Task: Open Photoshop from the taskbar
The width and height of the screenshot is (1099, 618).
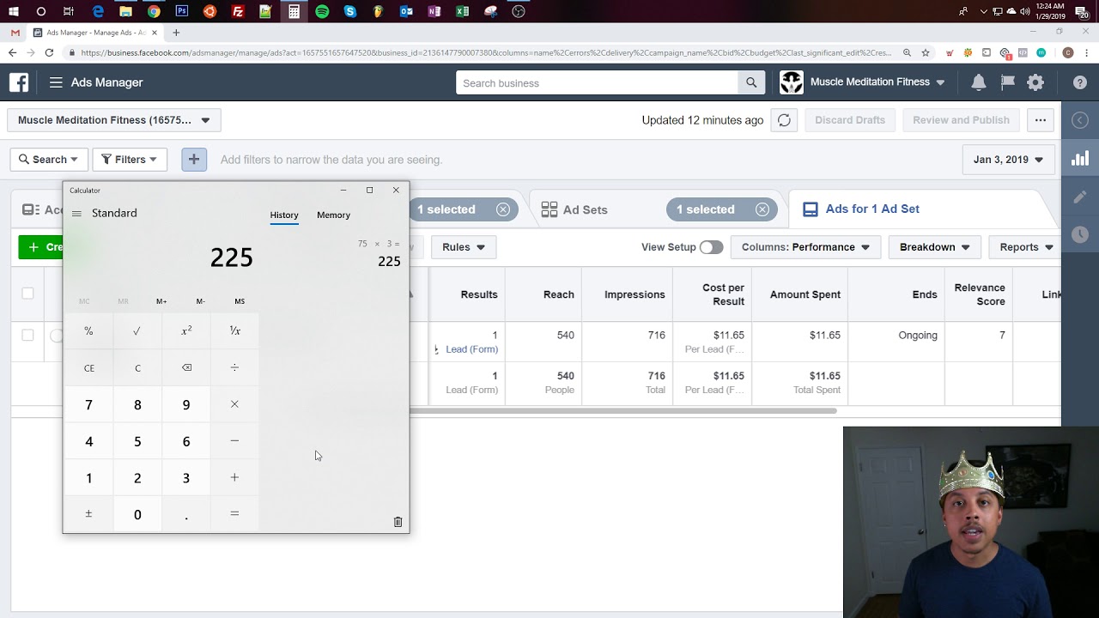Action: (x=182, y=11)
